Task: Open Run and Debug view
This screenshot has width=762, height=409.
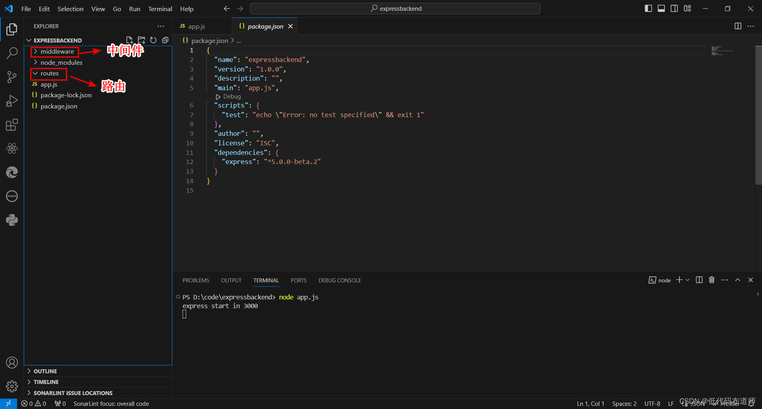Action: pyautogui.click(x=12, y=101)
